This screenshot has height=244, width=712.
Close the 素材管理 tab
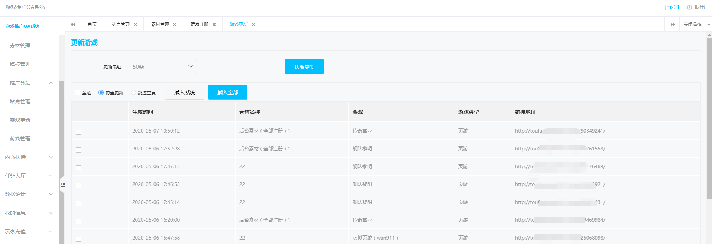175,25
